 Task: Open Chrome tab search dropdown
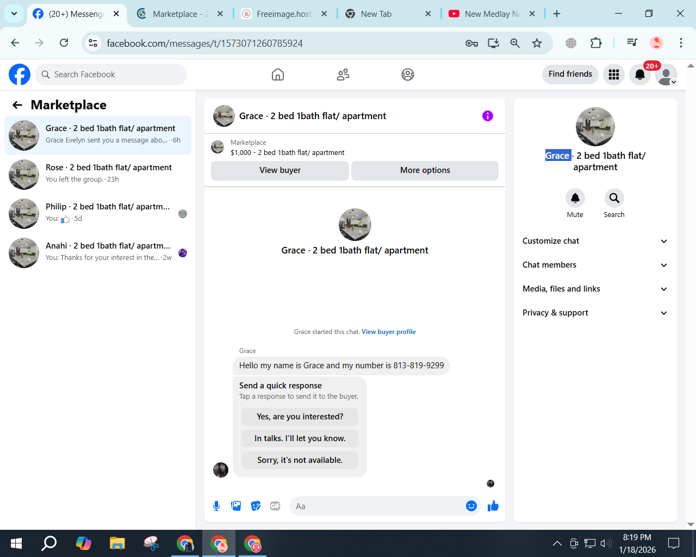pos(14,14)
